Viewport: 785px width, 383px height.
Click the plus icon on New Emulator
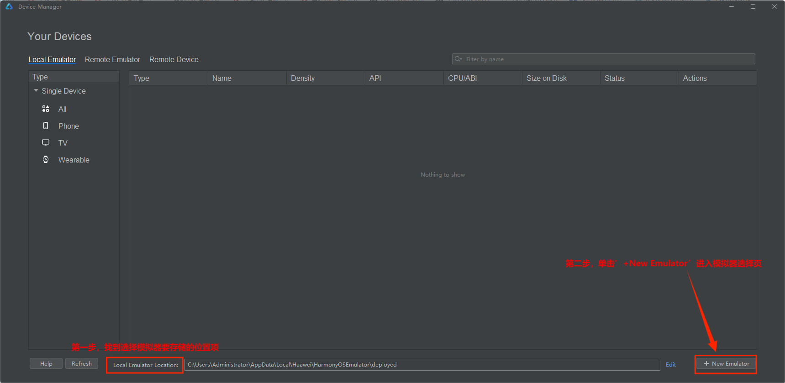click(x=706, y=364)
